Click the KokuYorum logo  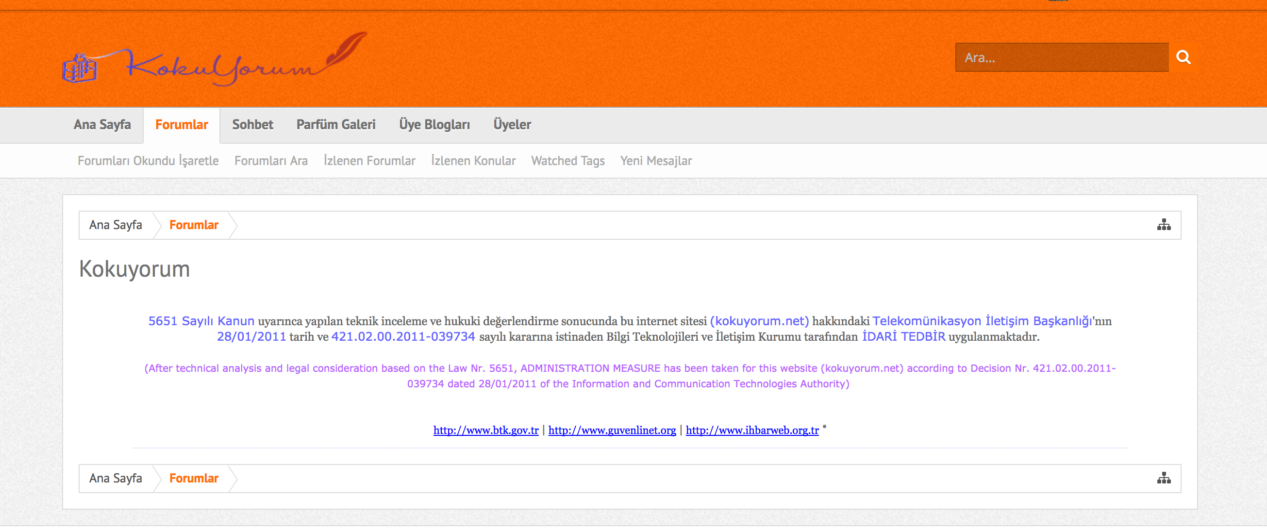215,59
